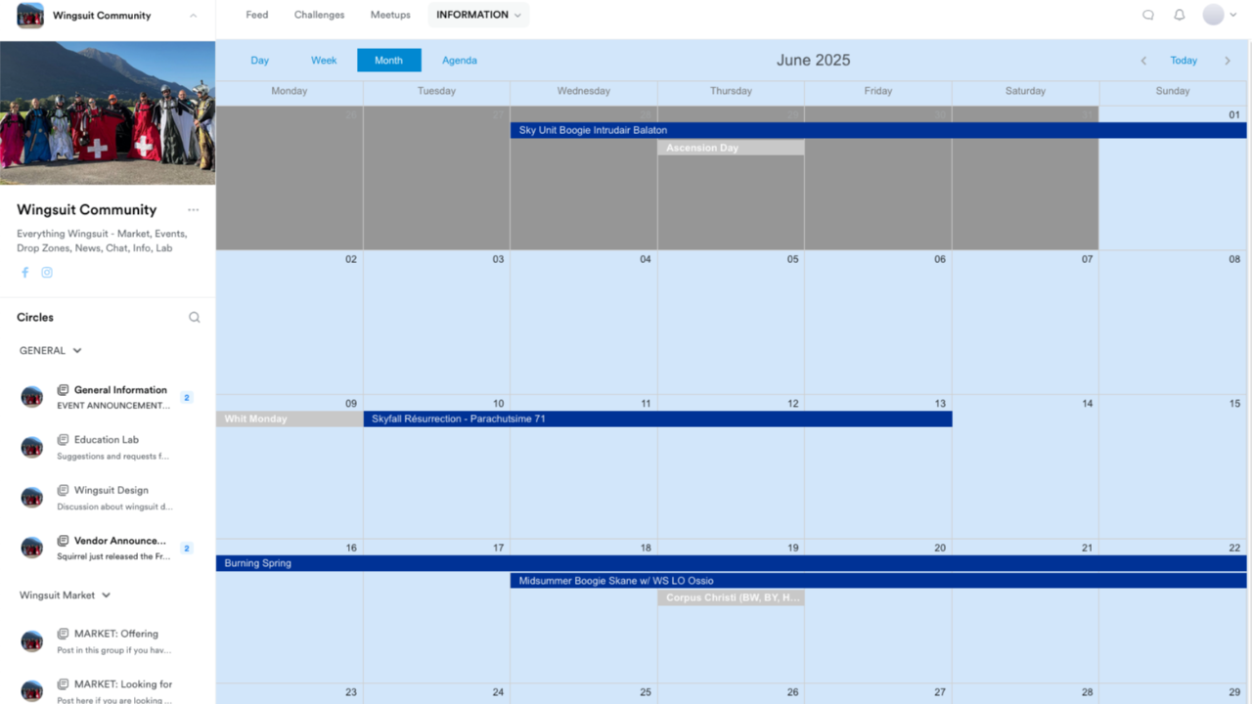This screenshot has width=1252, height=704.
Task: Open Midsummer Boogie Skane event
Action: coord(878,581)
